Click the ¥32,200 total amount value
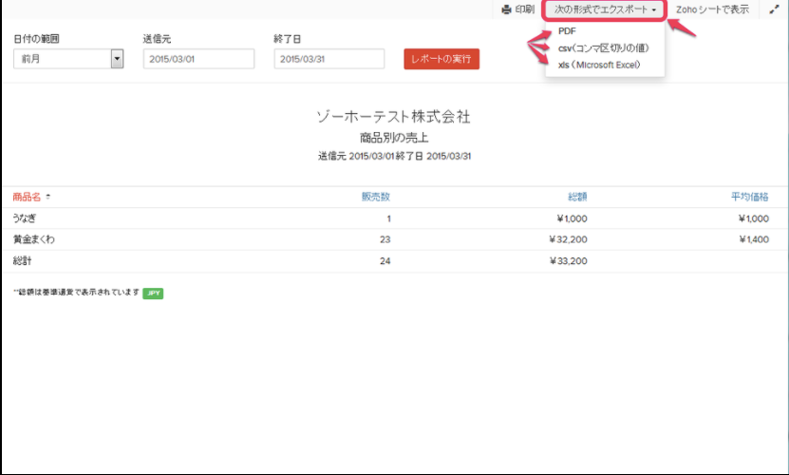This screenshot has width=789, height=475. (x=568, y=239)
